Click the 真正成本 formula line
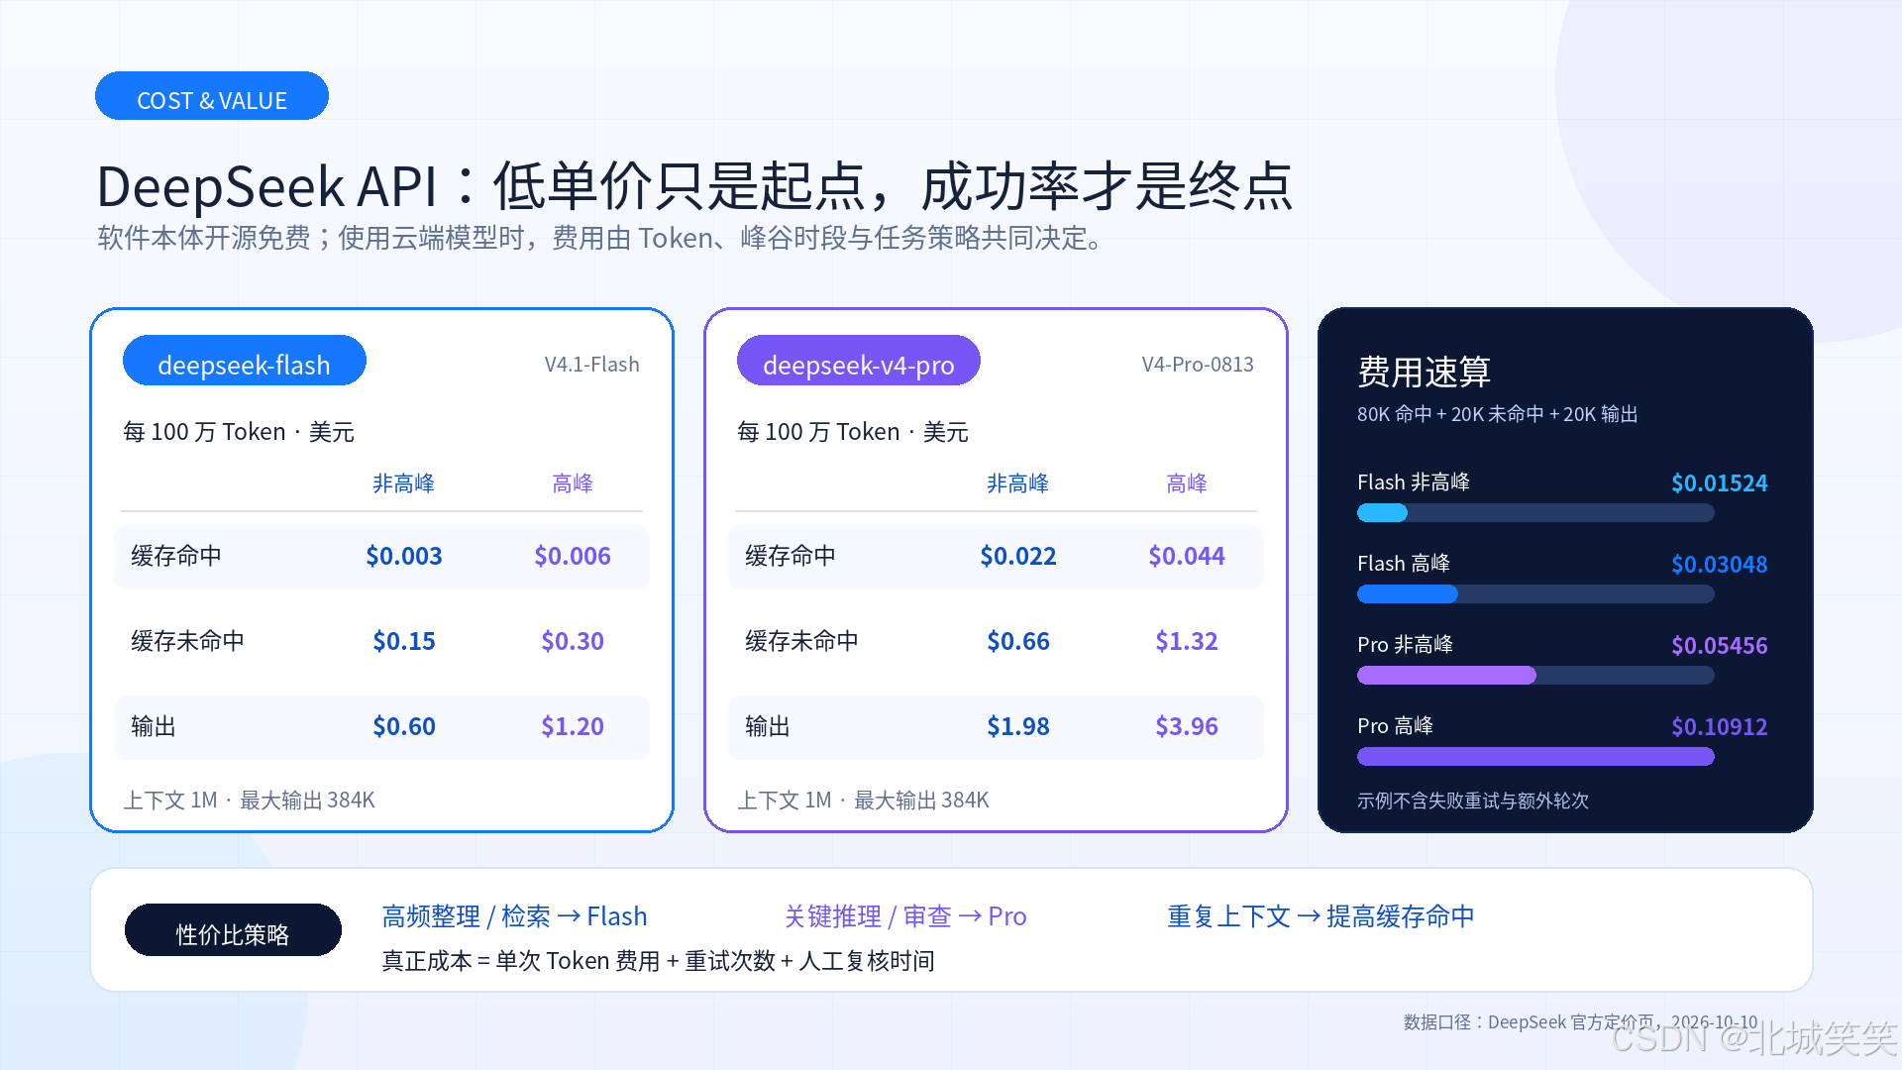The width and height of the screenshot is (1902, 1070). (659, 961)
